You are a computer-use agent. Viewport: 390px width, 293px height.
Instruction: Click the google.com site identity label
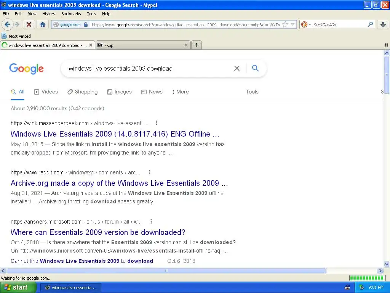70,25
